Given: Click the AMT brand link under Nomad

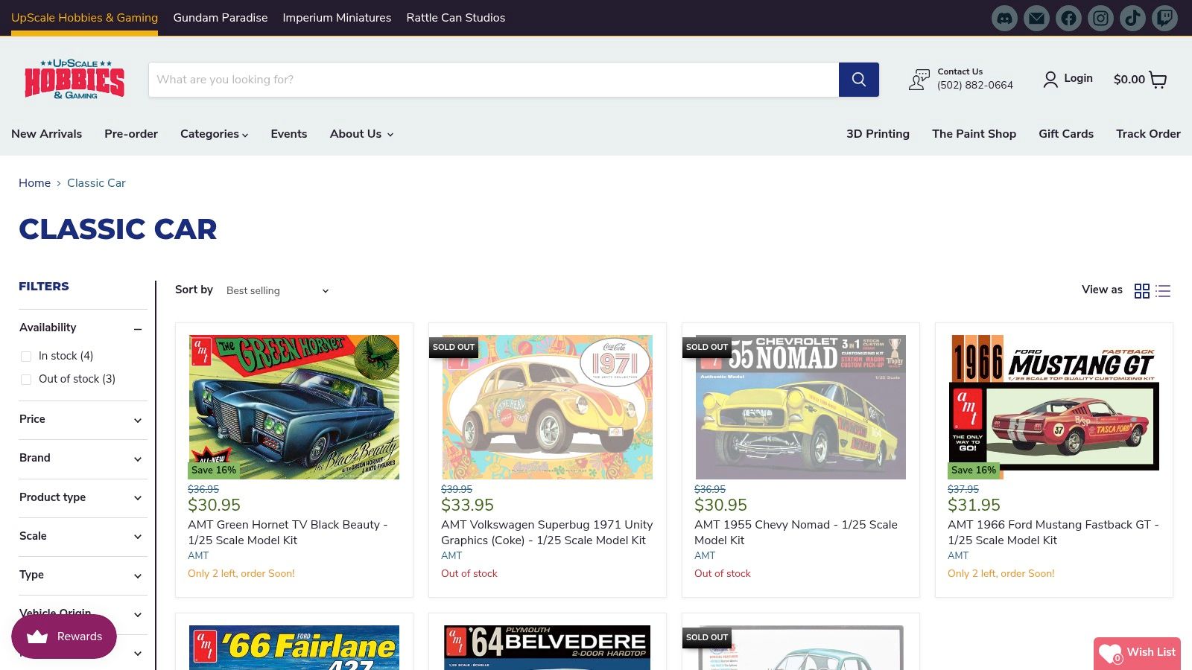Looking at the screenshot, I should click(x=705, y=556).
